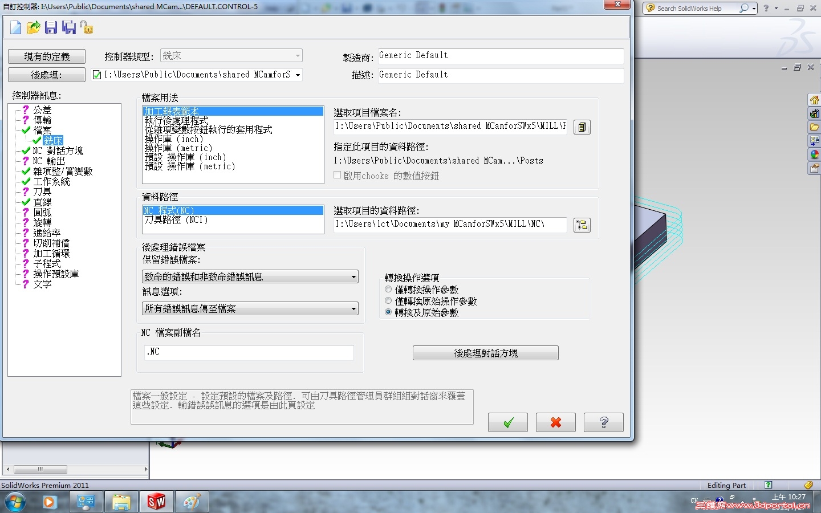This screenshot has height=513, width=821.
Task: Click the folder tree icon beside 選取項目的資料路徑
Action: point(582,225)
